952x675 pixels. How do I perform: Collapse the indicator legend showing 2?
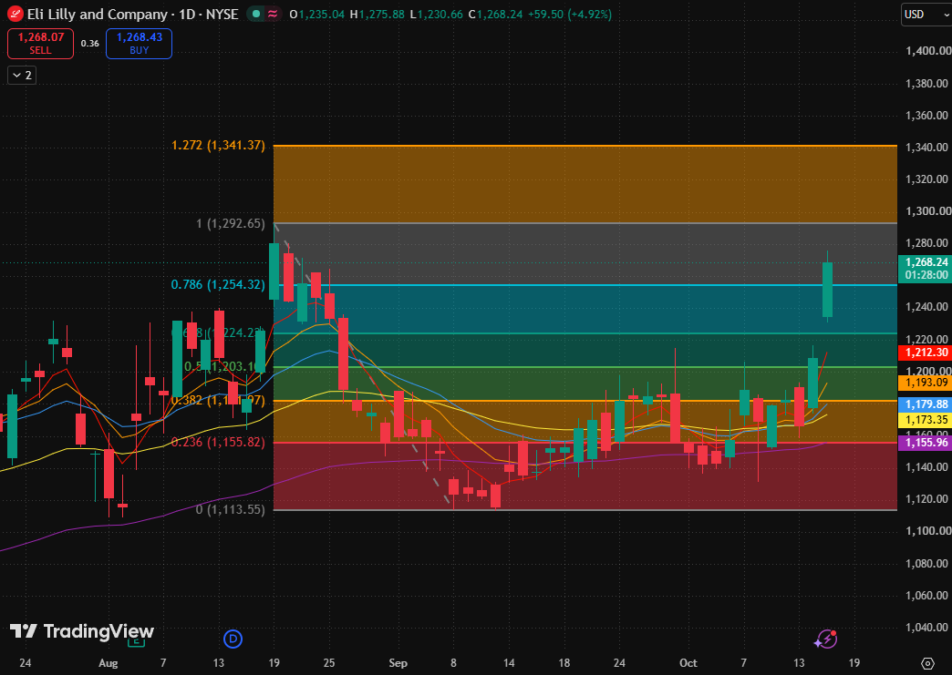[x=22, y=76]
